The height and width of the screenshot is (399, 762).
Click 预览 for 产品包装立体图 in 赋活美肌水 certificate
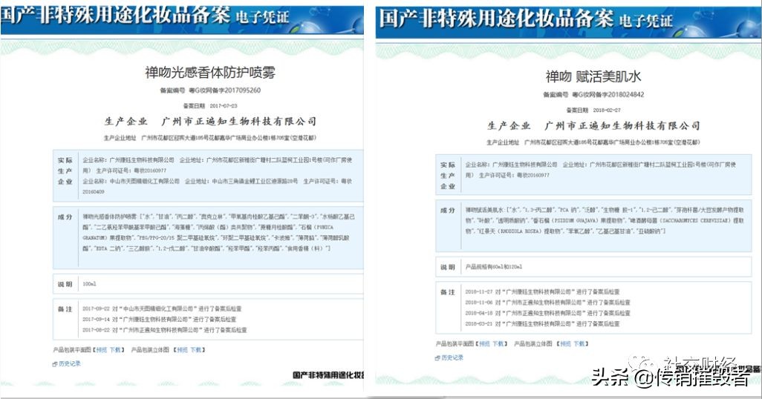(x=565, y=343)
